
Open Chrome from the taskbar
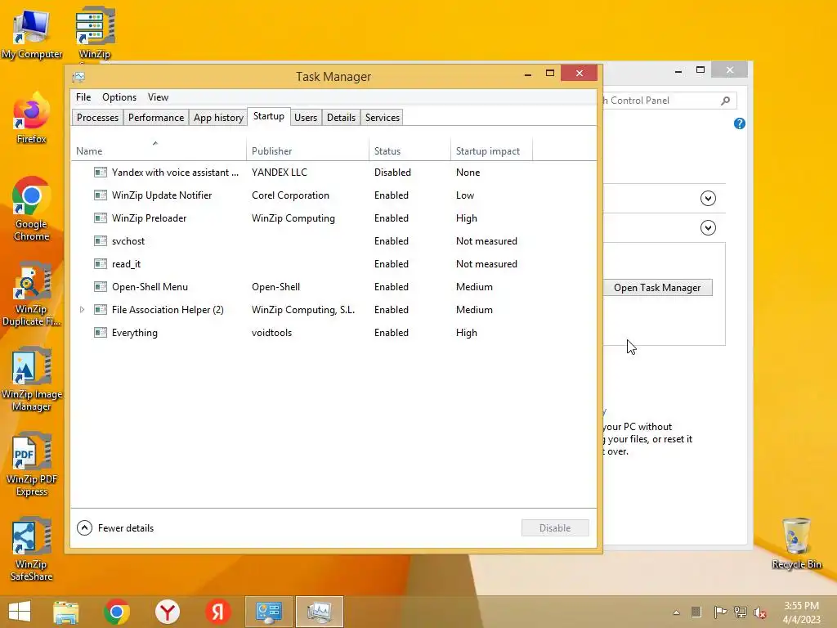tap(116, 612)
